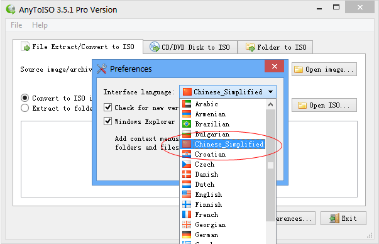
Task: Click the Open image... button
Action: 324,69
